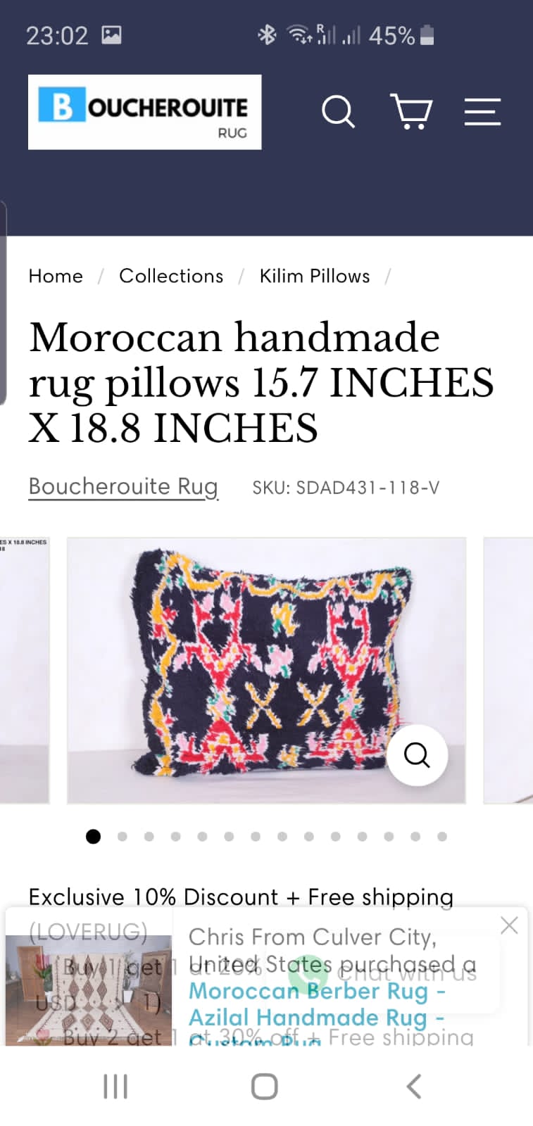Viewport: 533px width, 1126px height.
Task: Tap the Android back arrow
Action: click(414, 1086)
